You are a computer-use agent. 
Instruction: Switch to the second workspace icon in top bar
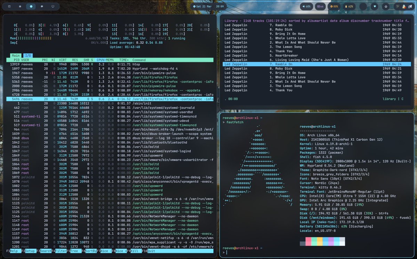coord(20,6)
